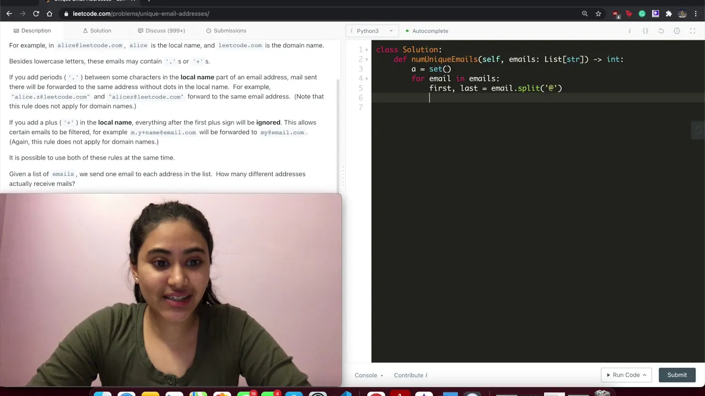The image size is (705, 396).
Task: Expand Run Code options caret
Action: [x=644, y=375]
